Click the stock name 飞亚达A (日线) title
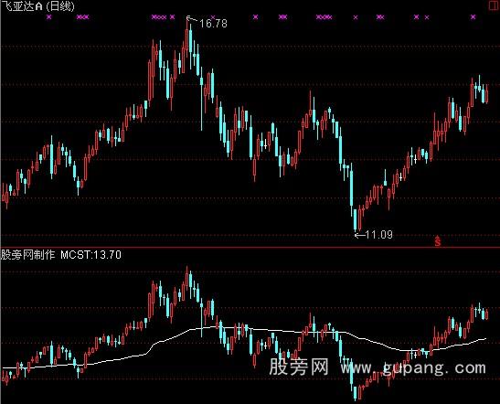The width and height of the screenshot is (500, 404). (x=38, y=6)
